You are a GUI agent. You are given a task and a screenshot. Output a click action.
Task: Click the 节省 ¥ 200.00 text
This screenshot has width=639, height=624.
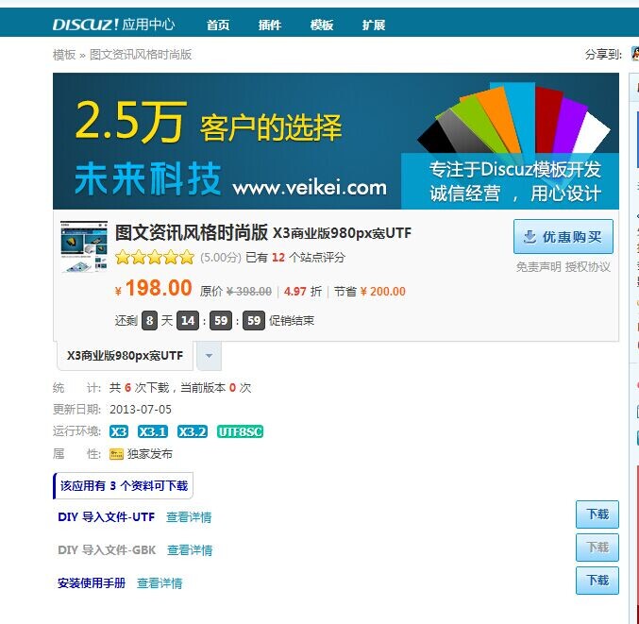point(370,292)
